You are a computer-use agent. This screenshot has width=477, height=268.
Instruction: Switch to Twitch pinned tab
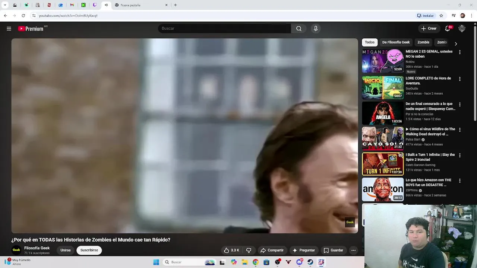pyautogui.click(x=95, y=5)
